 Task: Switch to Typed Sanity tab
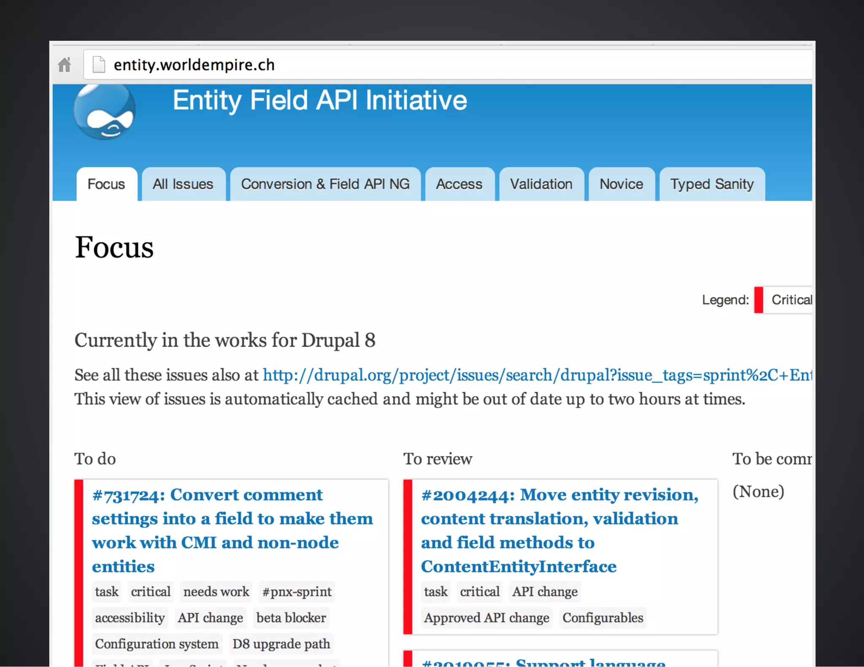[x=712, y=184]
